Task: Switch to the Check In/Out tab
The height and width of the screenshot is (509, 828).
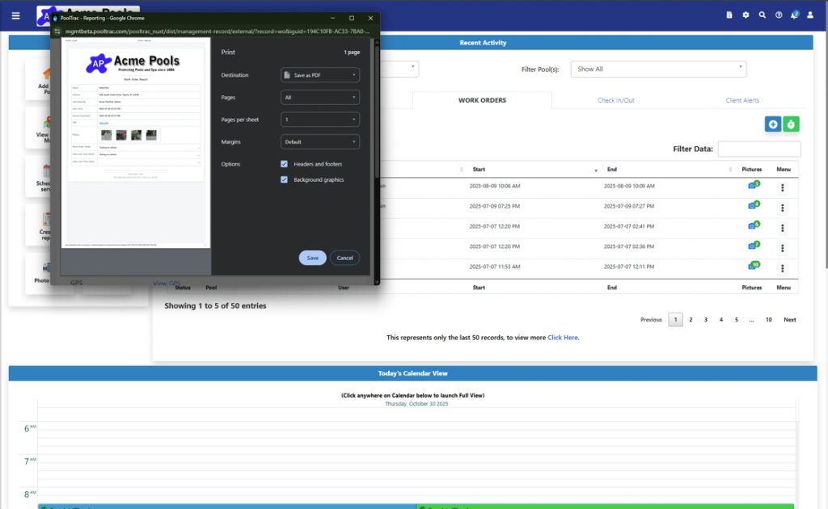Action: (x=615, y=100)
